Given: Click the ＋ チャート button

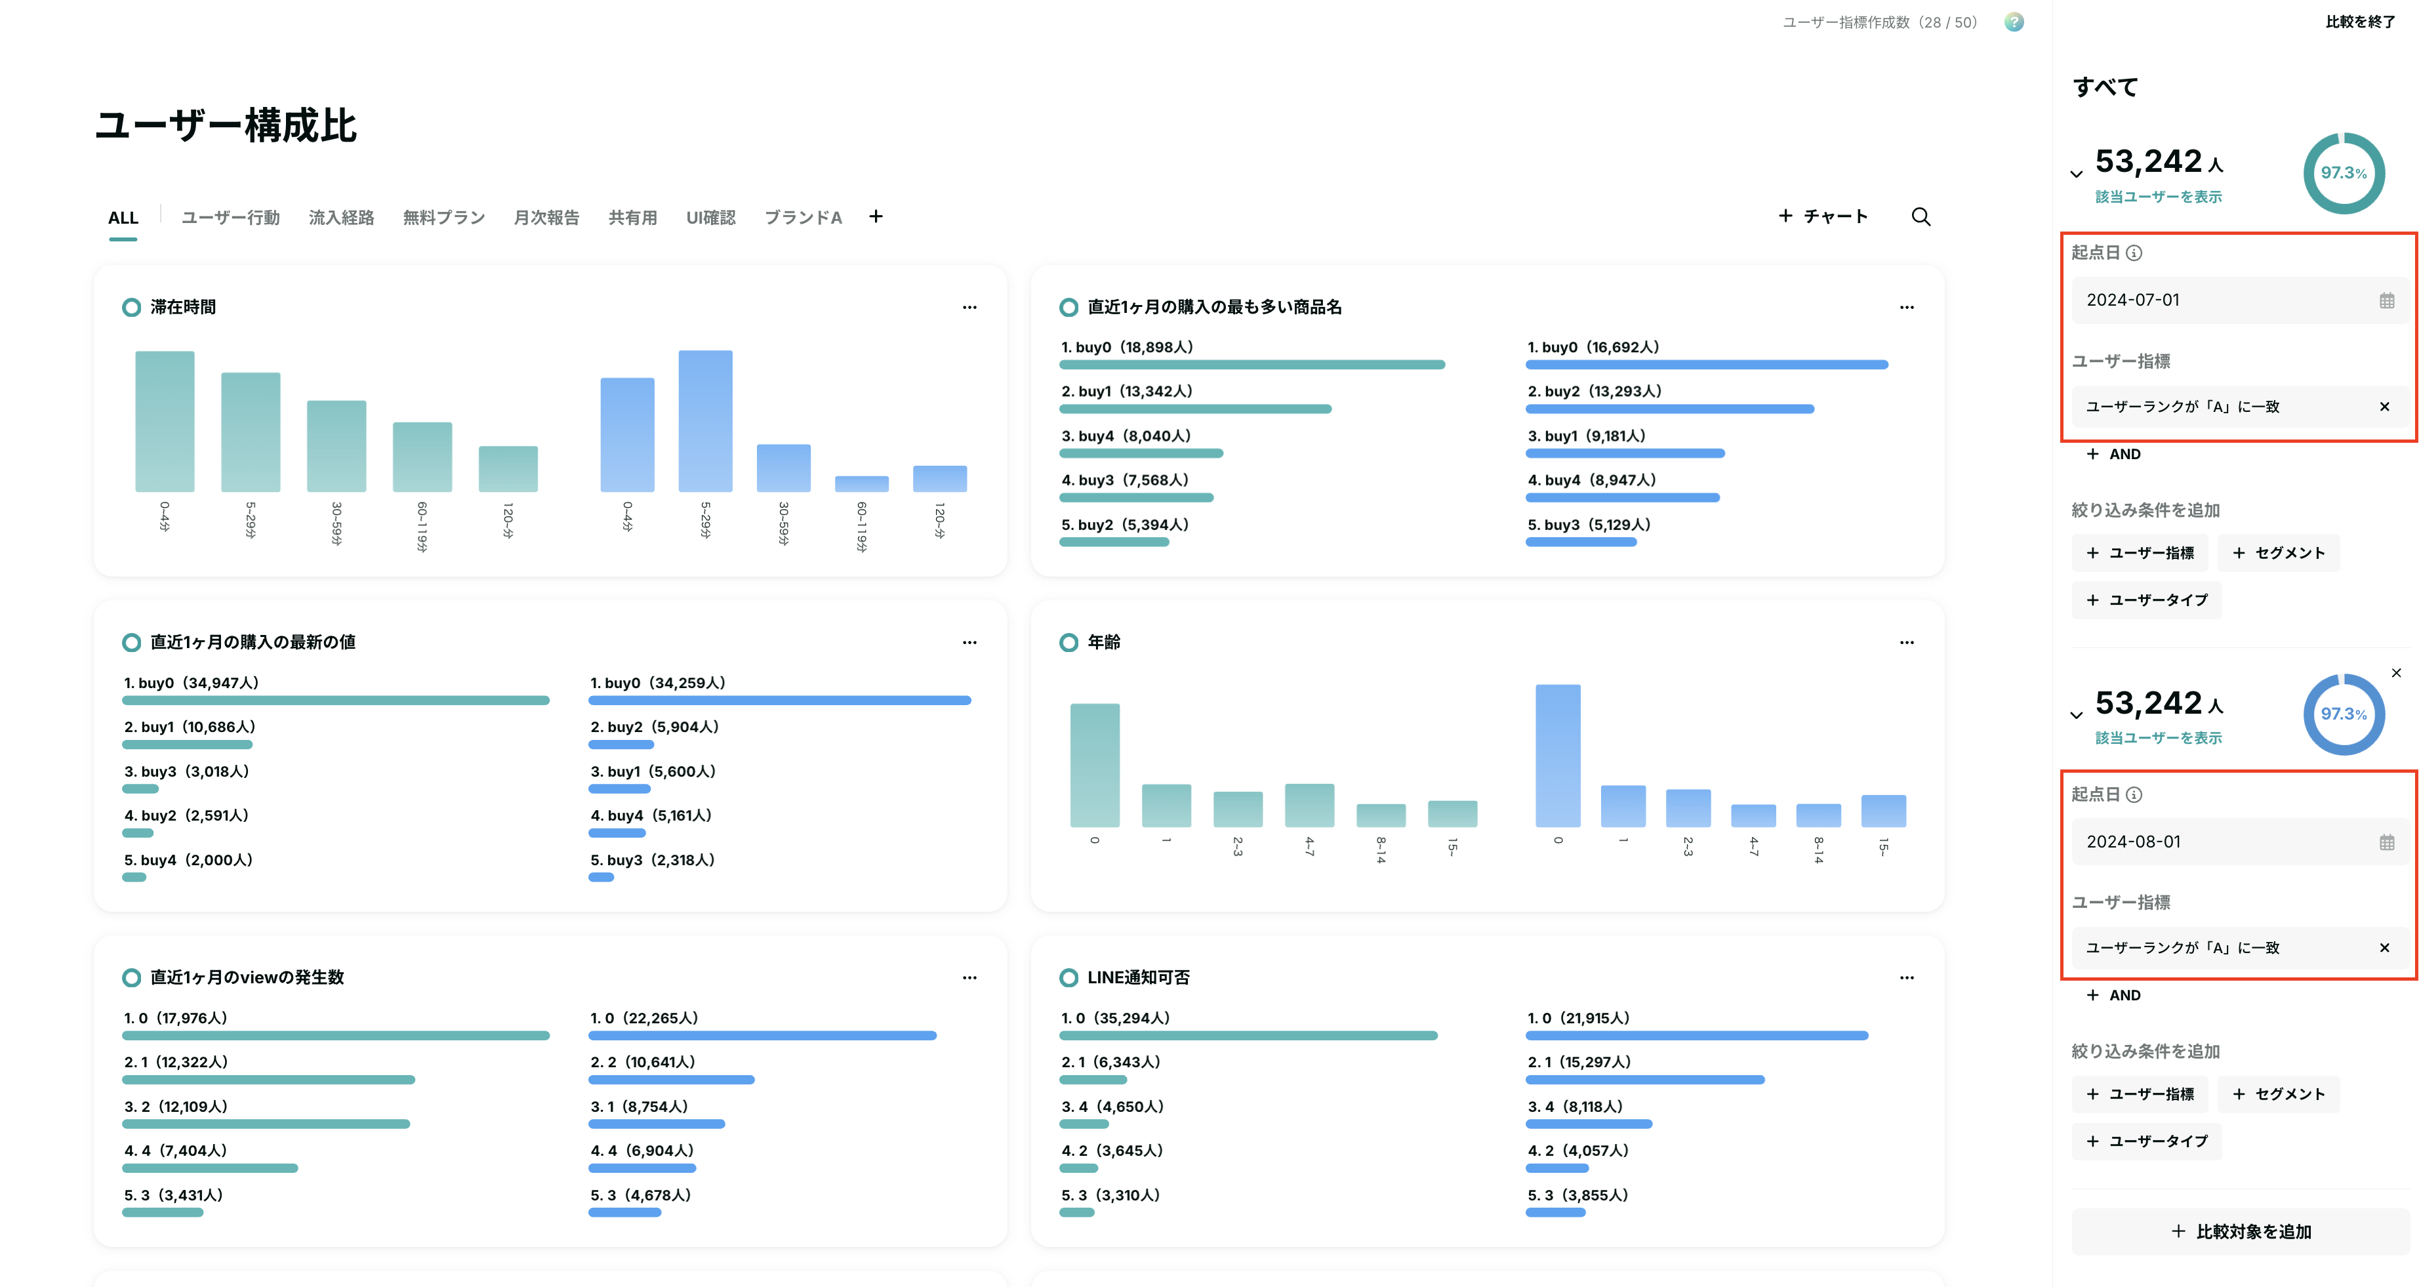Looking at the screenshot, I should point(1823,217).
